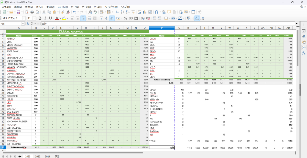Select column header P
This screenshot has height=158, width=307.
[162, 28]
